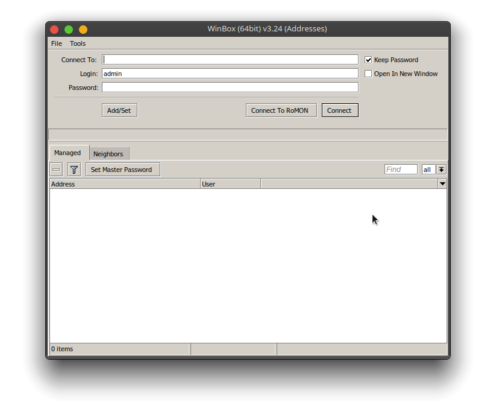Enable Open In New Window
This screenshot has width=496, height=411.
tap(368, 73)
